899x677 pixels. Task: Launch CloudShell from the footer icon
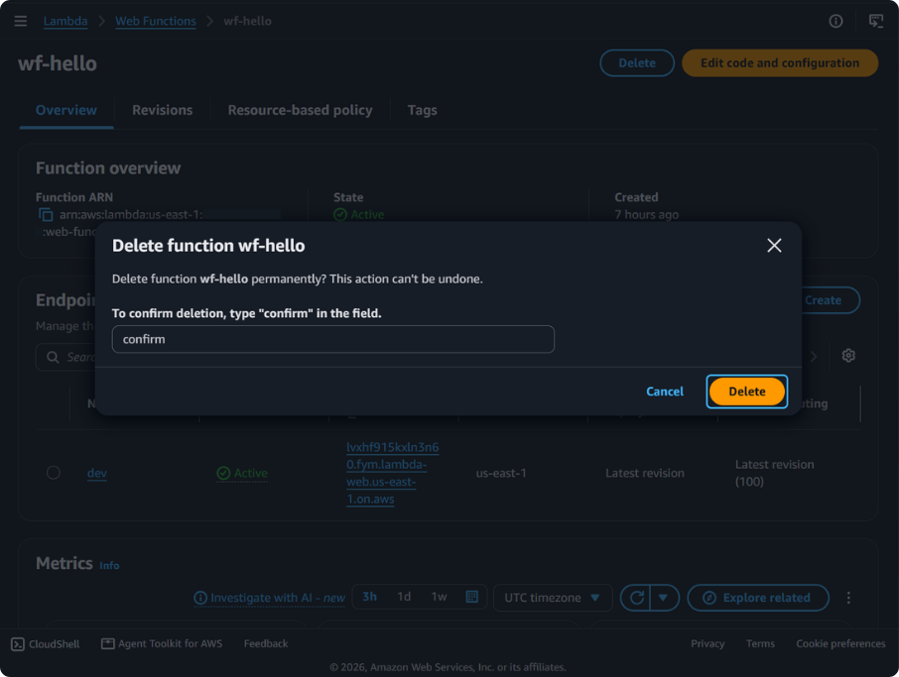(x=18, y=644)
